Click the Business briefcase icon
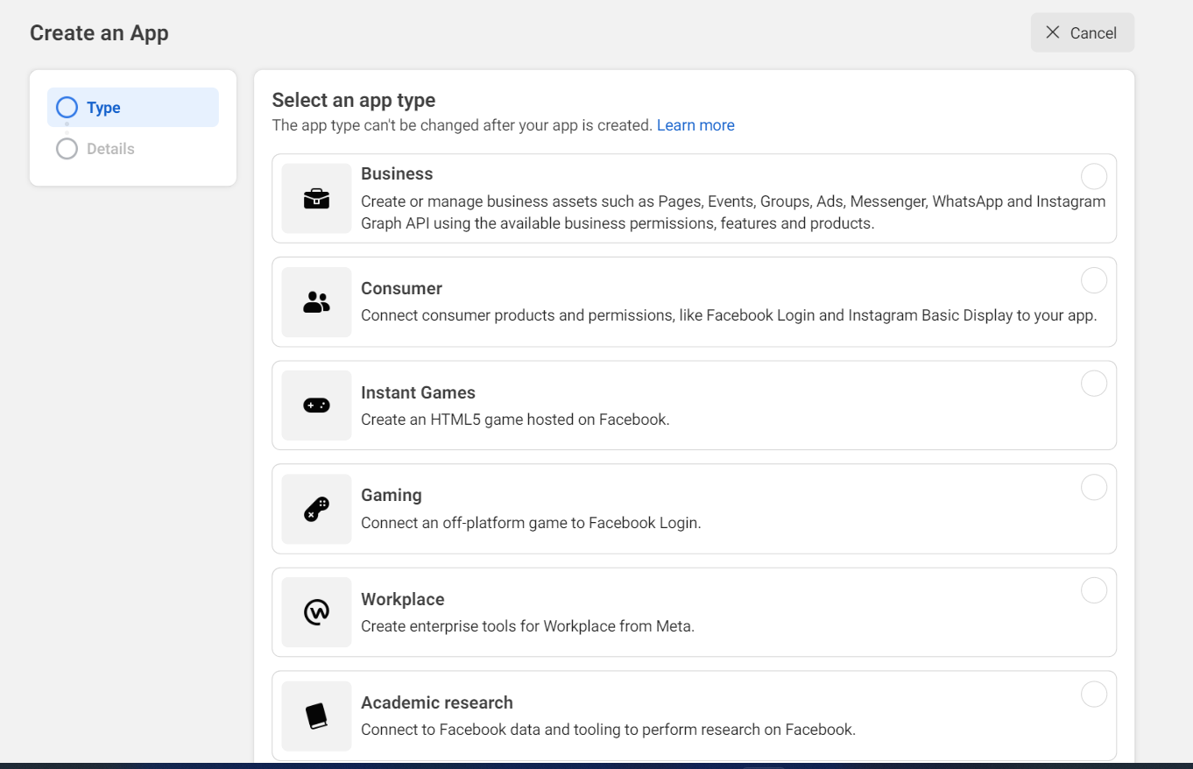Image resolution: width=1193 pixels, height=769 pixels. (316, 199)
